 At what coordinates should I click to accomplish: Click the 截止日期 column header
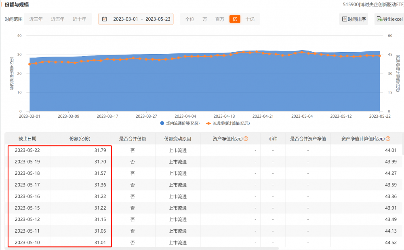coord(27,139)
